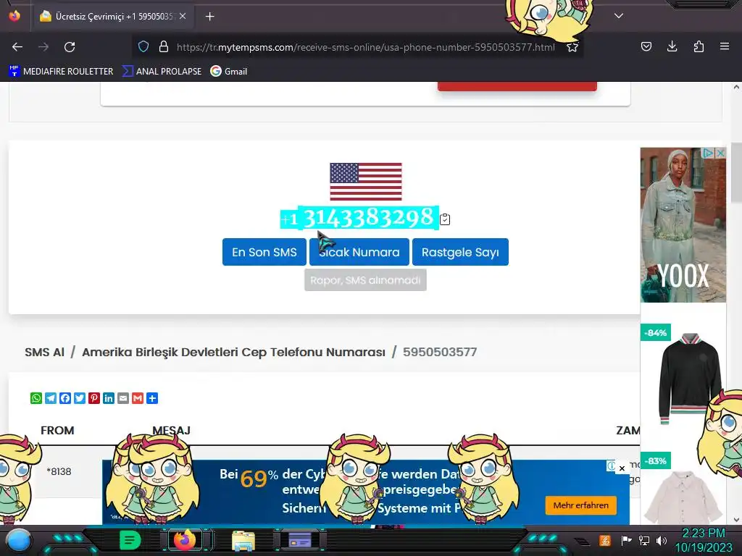742x556 pixels.
Task: Click the En Son SMS button
Action: 264,252
